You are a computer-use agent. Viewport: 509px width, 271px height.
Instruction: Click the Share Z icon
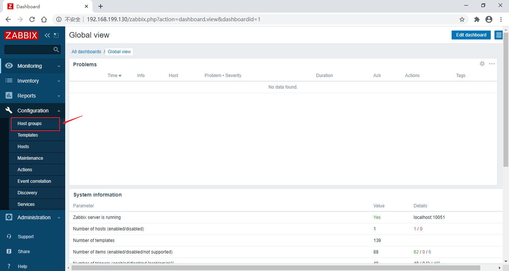9,251
